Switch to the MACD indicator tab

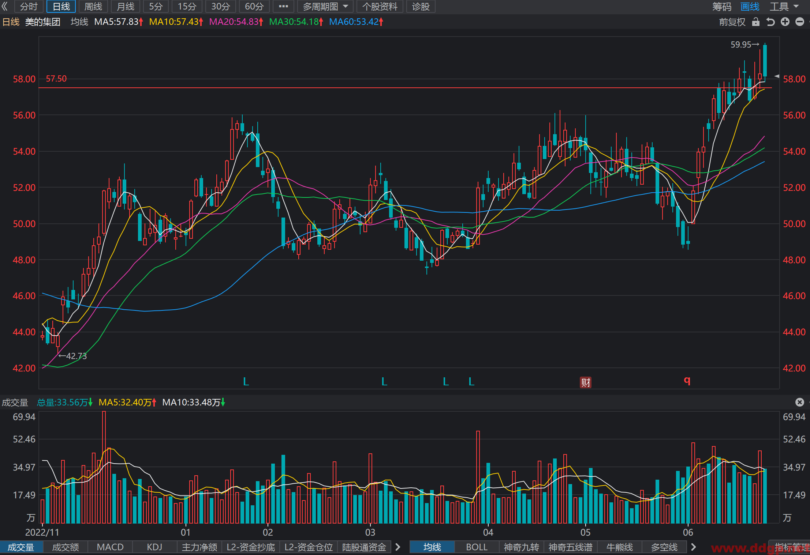(x=110, y=547)
